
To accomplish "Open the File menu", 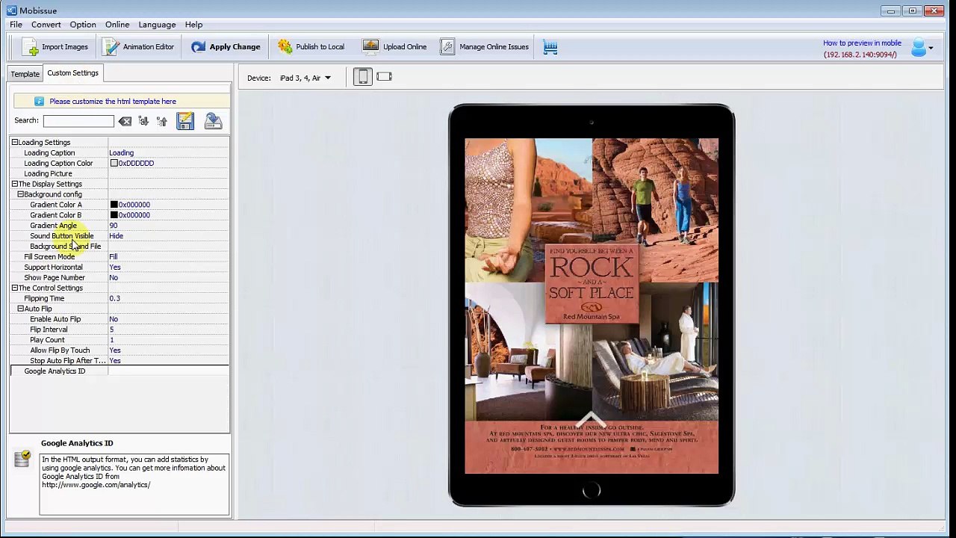I will point(16,25).
